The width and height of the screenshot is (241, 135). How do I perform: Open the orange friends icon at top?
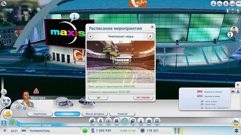232,3
